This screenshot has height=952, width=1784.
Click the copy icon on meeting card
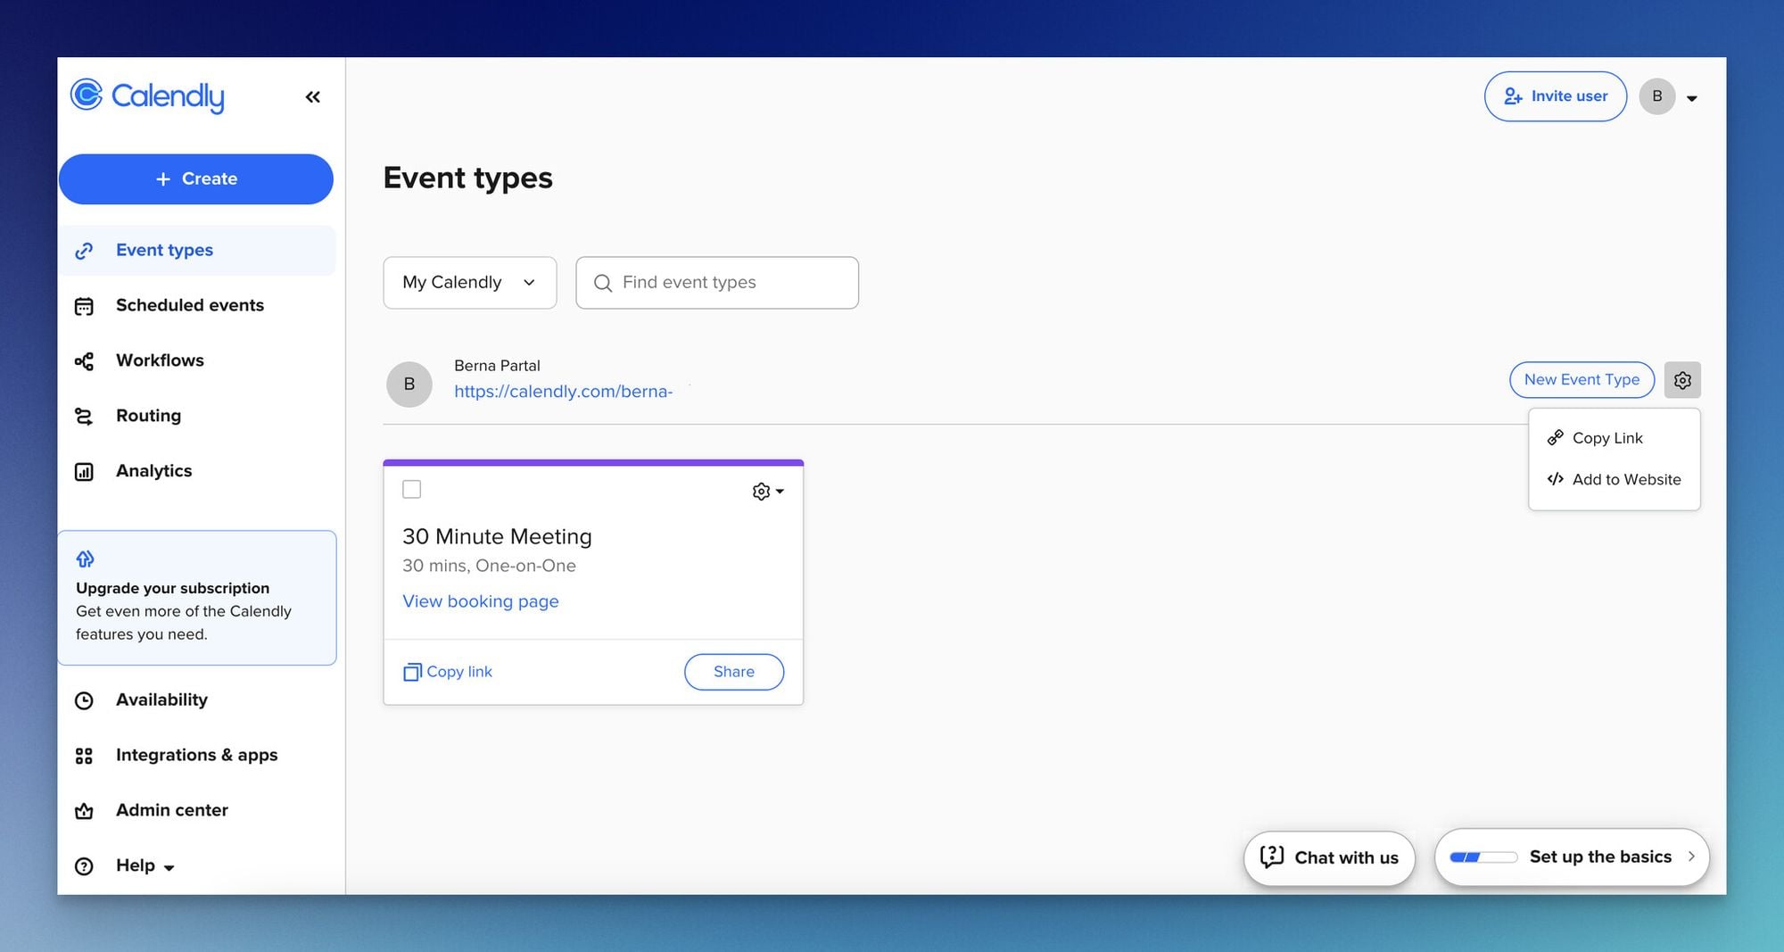pyautogui.click(x=412, y=672)
